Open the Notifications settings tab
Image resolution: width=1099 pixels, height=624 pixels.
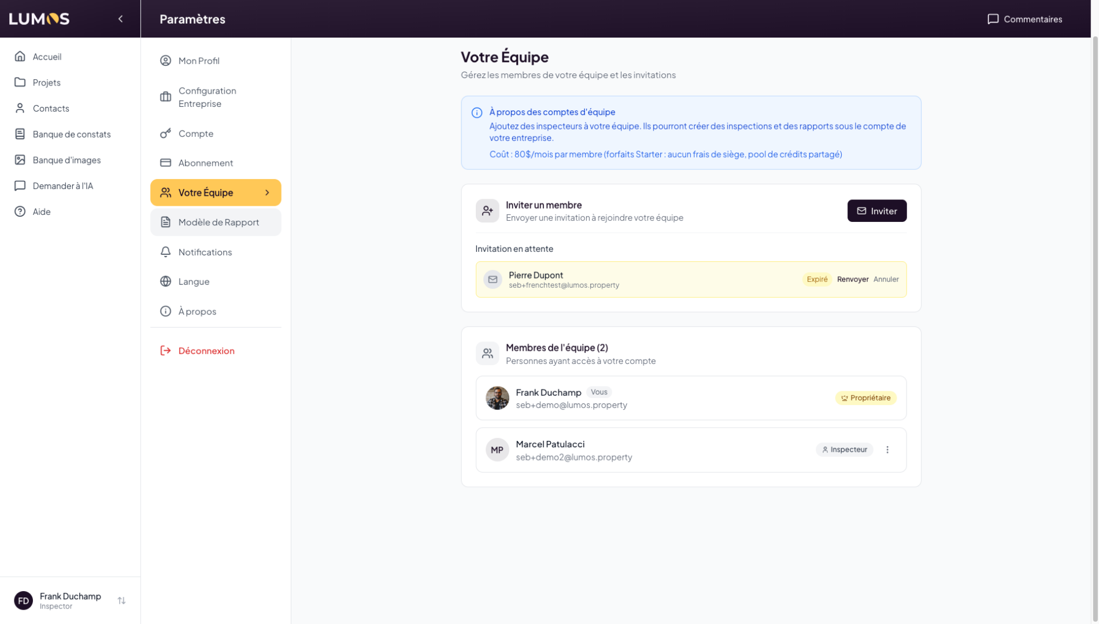point(205,252)
